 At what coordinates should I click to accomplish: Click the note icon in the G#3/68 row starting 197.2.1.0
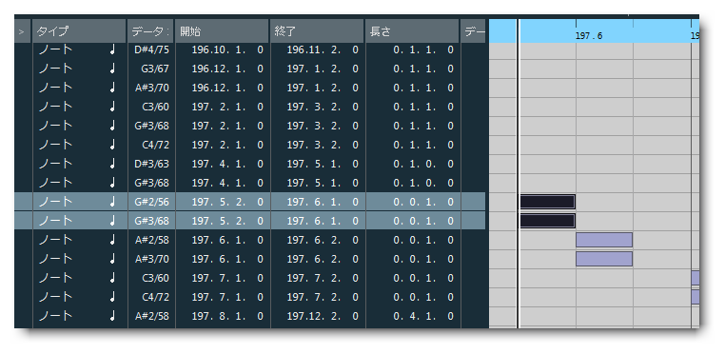(112, 126)
